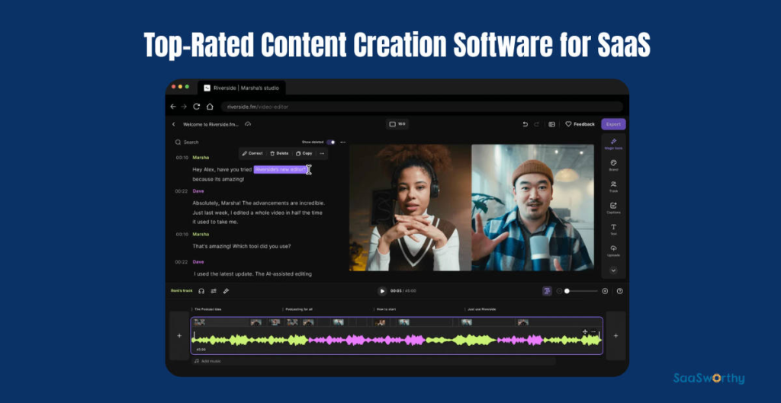Click the minus icon on the waveform clip
This screenshot has width=781, height=403.
(593, 331)
